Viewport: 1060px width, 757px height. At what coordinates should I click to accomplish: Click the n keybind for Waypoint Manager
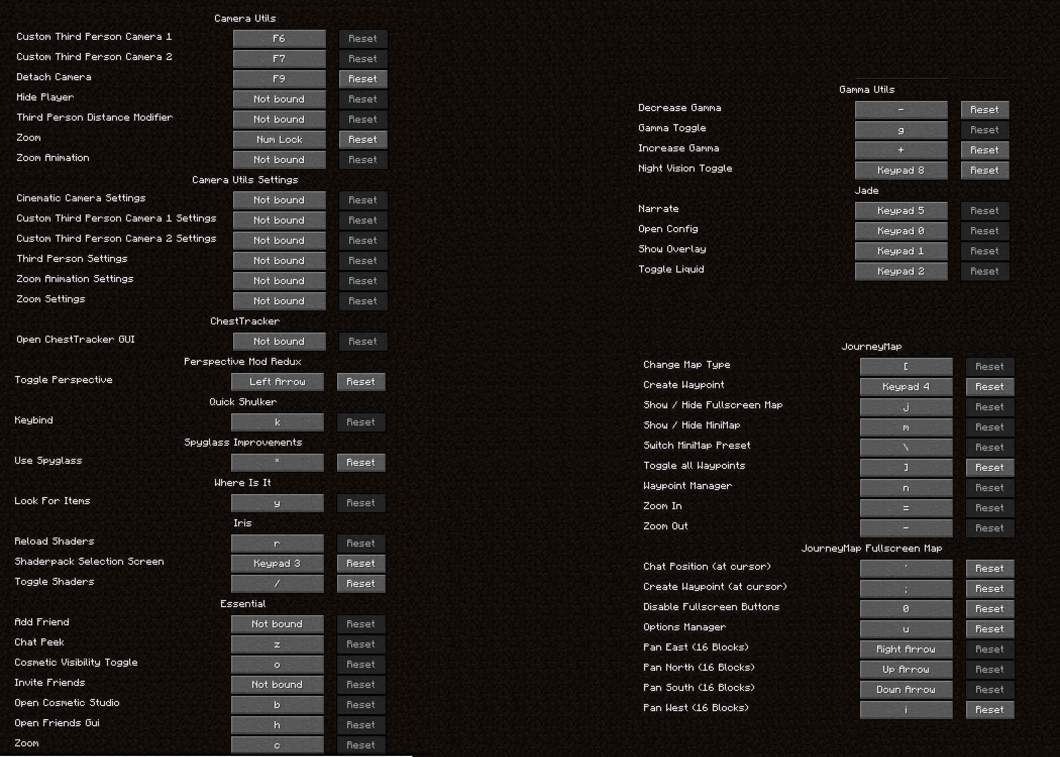[x=906, y=488]
